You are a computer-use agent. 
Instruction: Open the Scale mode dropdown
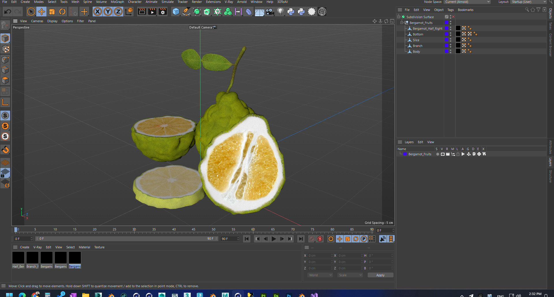(350, 275)
